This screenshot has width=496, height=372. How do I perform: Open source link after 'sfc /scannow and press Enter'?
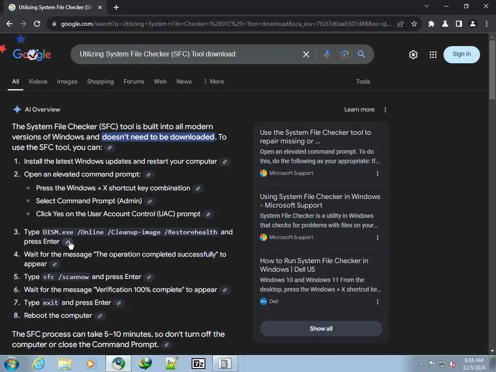pos(149,277)
